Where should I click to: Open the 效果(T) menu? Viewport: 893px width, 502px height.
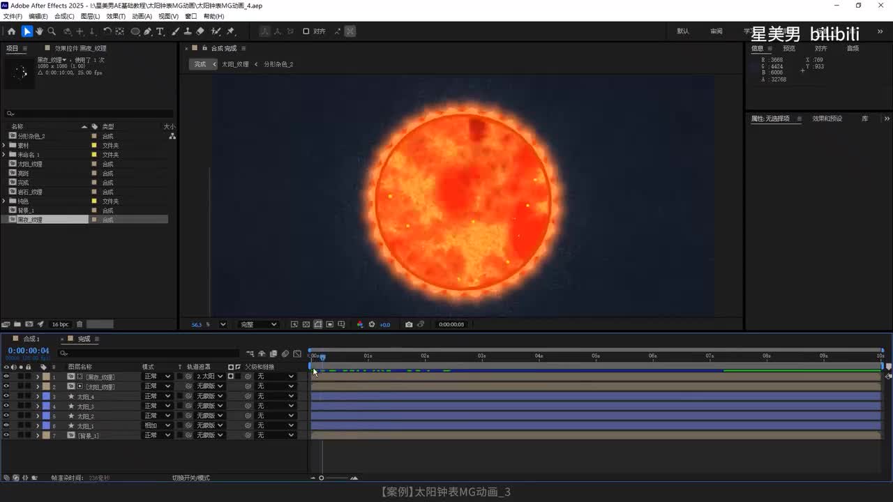pyautogui.click(x=116, y=16)
